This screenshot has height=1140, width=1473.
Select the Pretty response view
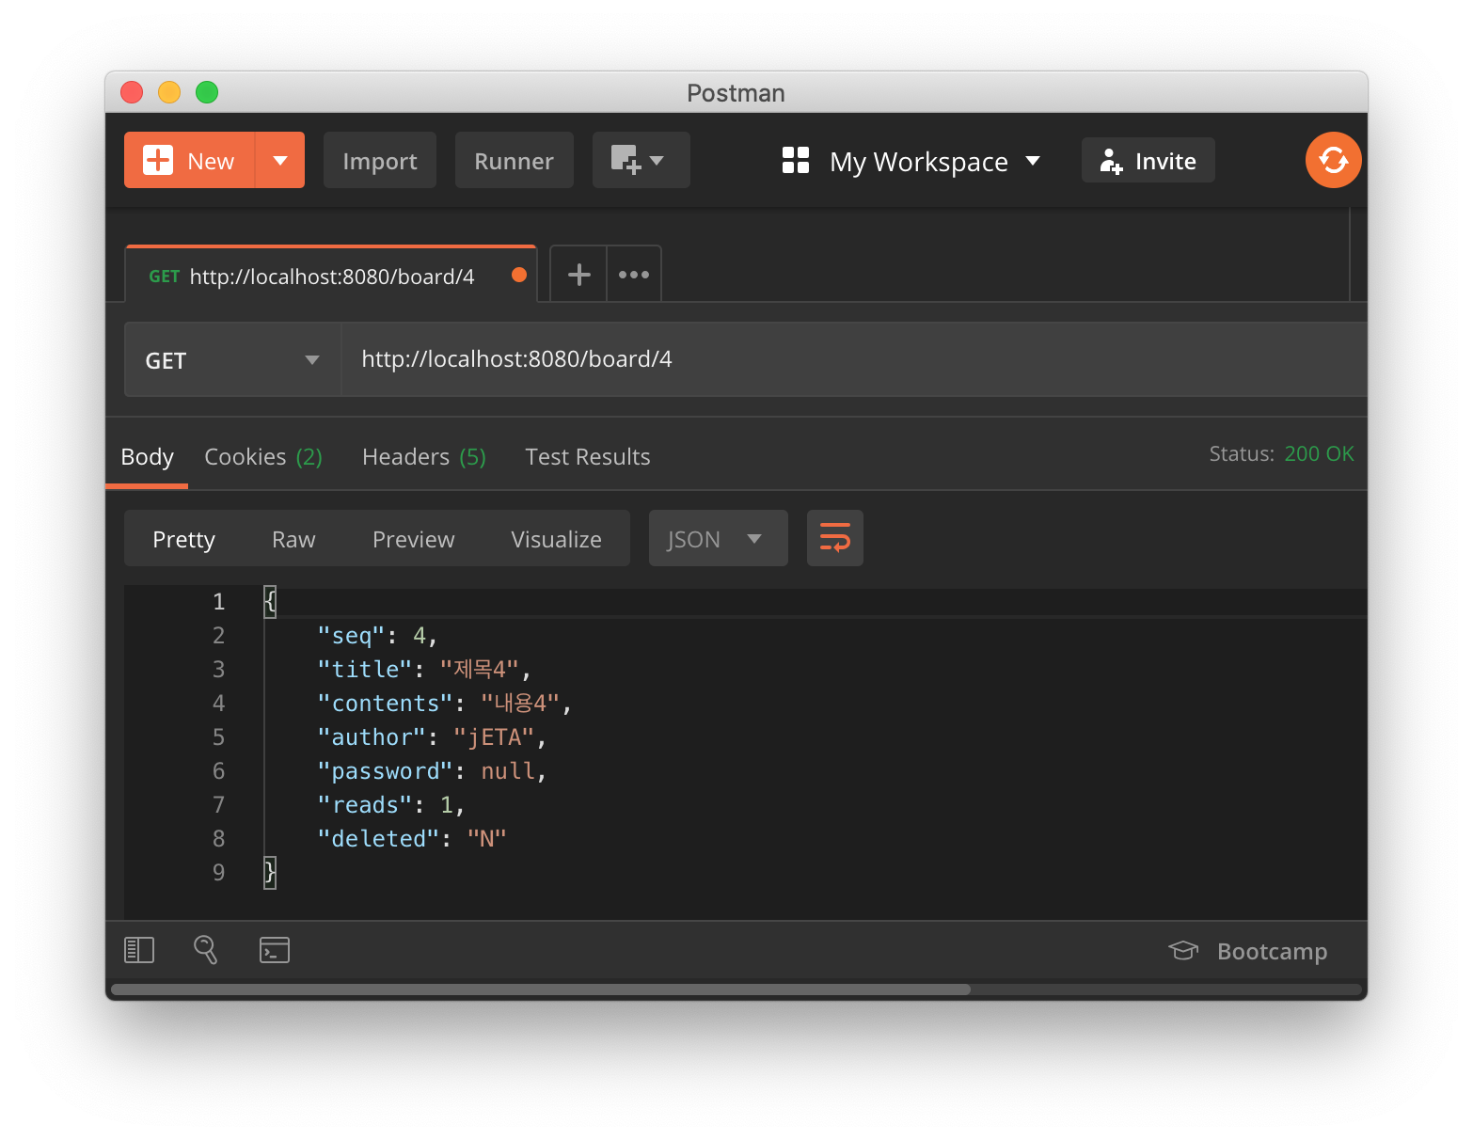183,539
